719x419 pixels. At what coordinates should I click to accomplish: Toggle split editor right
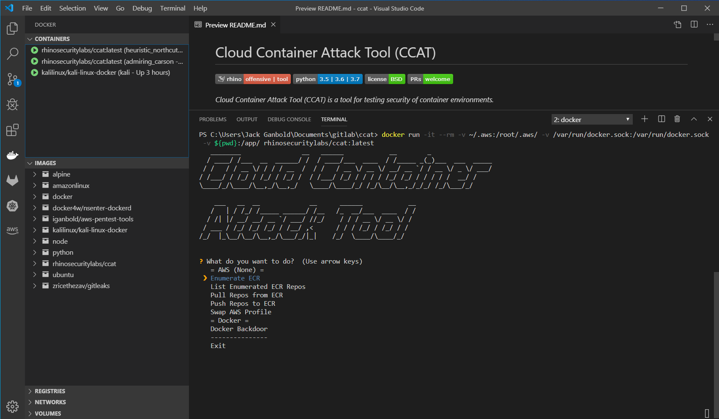click(694, 24)
